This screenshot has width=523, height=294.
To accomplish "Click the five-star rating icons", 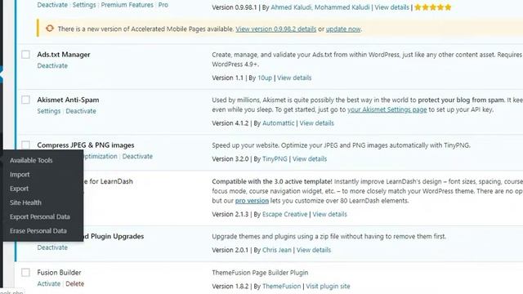I will 432,7.
